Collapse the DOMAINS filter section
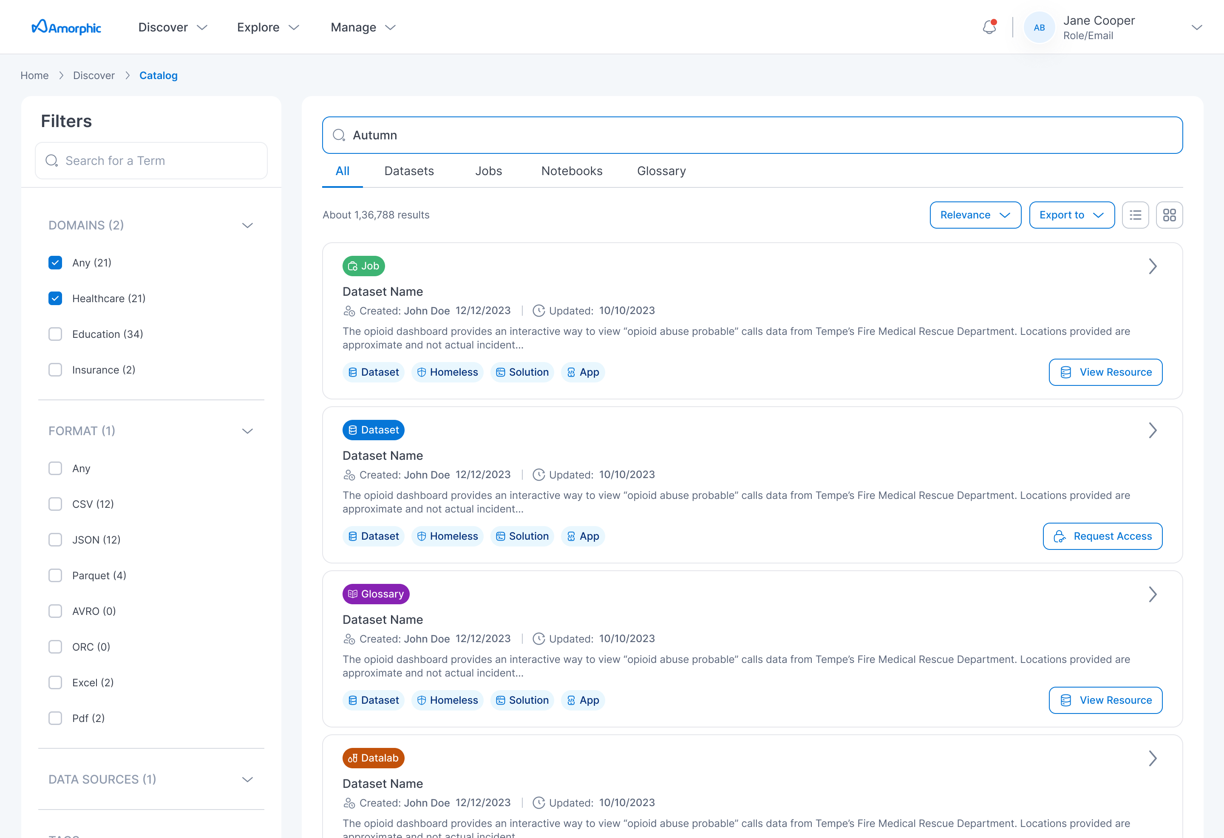The height and width of the screenshot is (838, 1224). 247,225
